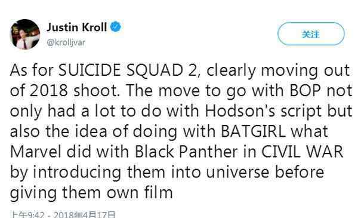Click the words CIVIL WAR
Image resolution: width=358 pixels, height=218 pixels.
[303, 152]
